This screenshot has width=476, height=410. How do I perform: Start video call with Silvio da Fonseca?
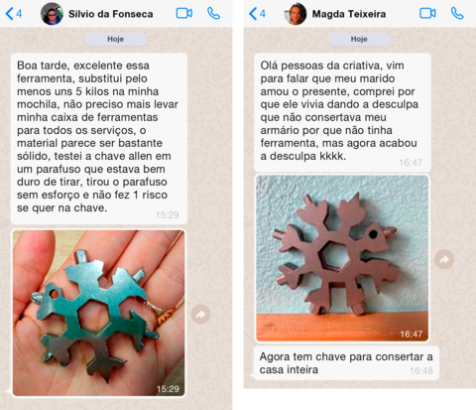coord(184,14)
